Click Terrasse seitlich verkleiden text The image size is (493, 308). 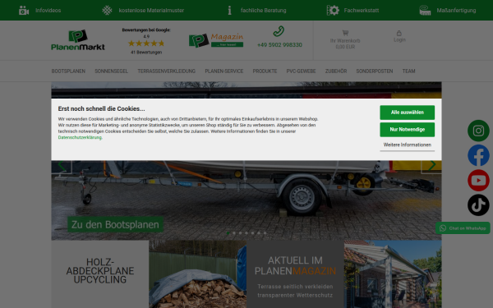point(295,287)
